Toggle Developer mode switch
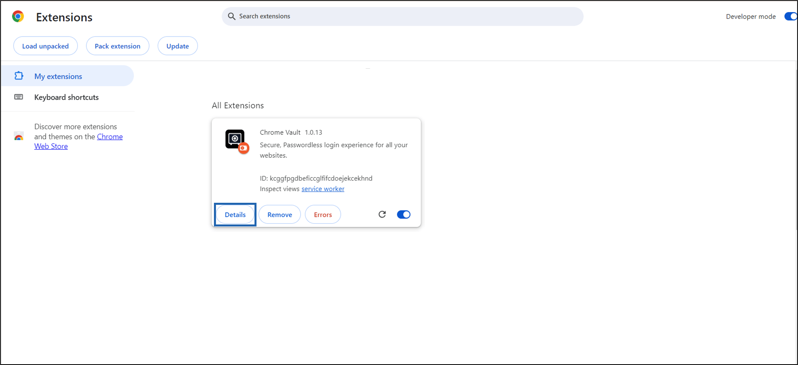This screenshot has height=365, width=798. pos(791,16)
